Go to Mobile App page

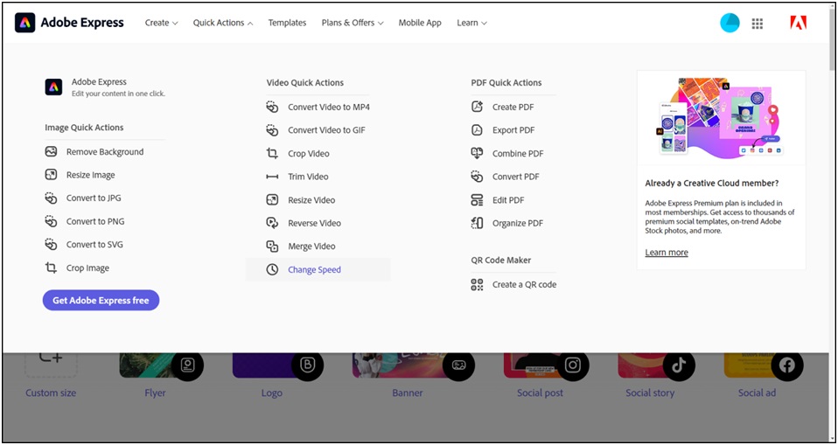[x=420, y=23]
